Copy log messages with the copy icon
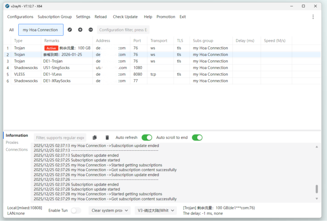This screenshot has width=327, height=221. tap(95, 138)
